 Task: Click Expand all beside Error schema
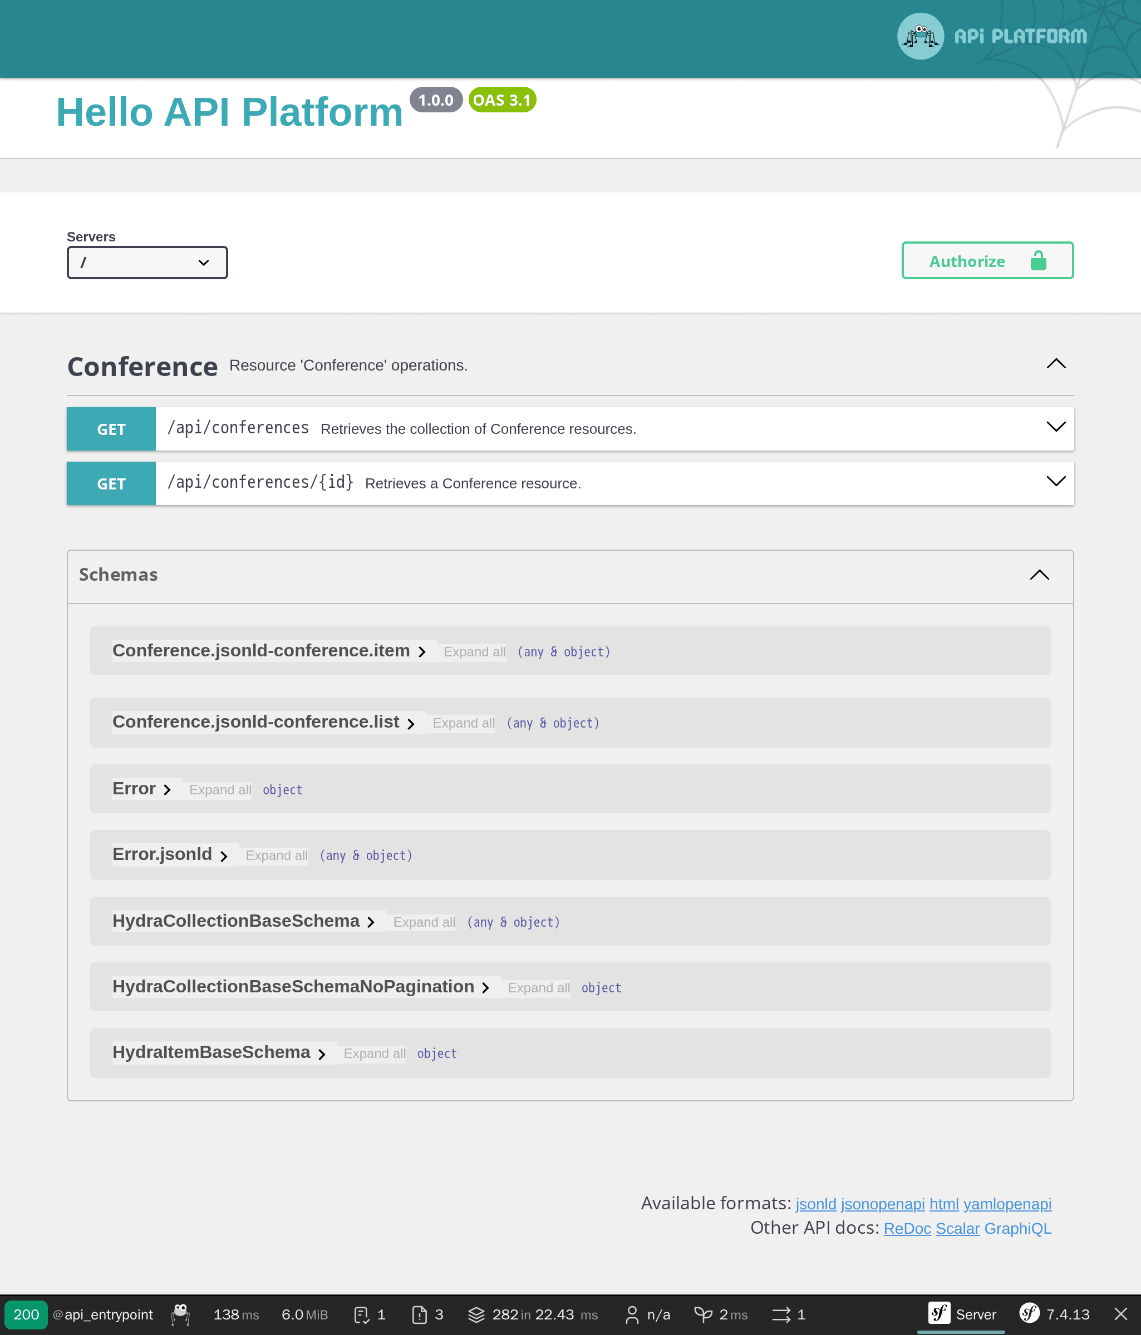point(220,790)
